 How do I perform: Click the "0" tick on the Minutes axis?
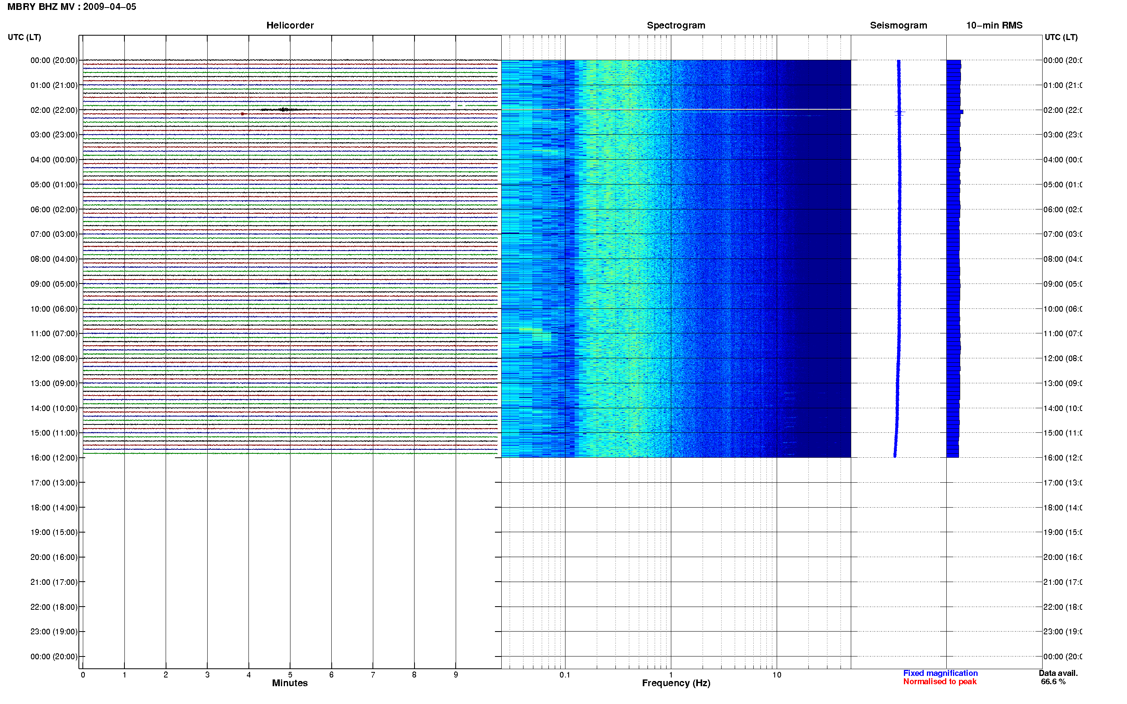click(x=83, y=675)
